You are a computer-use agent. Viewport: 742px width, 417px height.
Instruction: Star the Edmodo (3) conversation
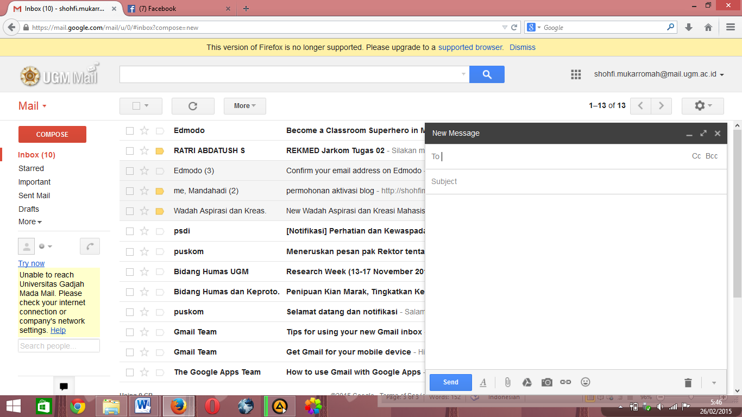pos(144,170)
